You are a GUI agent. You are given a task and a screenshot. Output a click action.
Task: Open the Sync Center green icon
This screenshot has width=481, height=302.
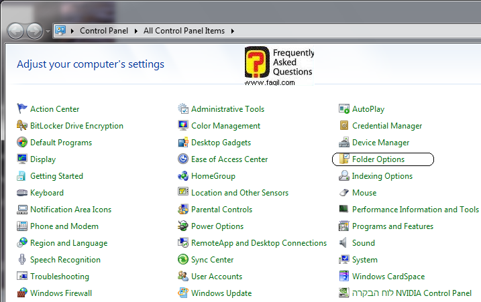(x=183, y=260)
